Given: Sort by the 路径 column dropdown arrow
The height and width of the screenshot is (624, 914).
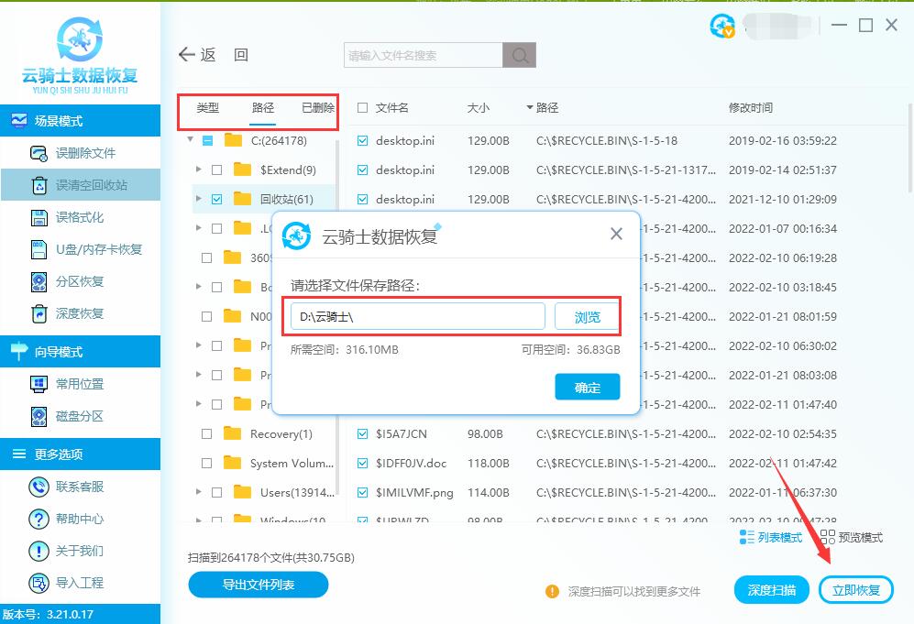Looking at the screenshot, I should pyautogui.click(x=530, y=108).
